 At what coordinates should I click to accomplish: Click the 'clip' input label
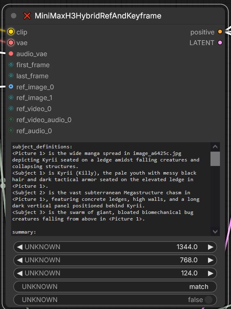[x=22, y=32]
